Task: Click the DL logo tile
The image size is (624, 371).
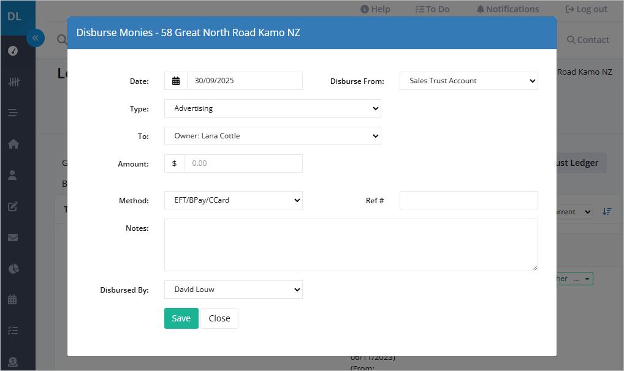Action: 18,18
